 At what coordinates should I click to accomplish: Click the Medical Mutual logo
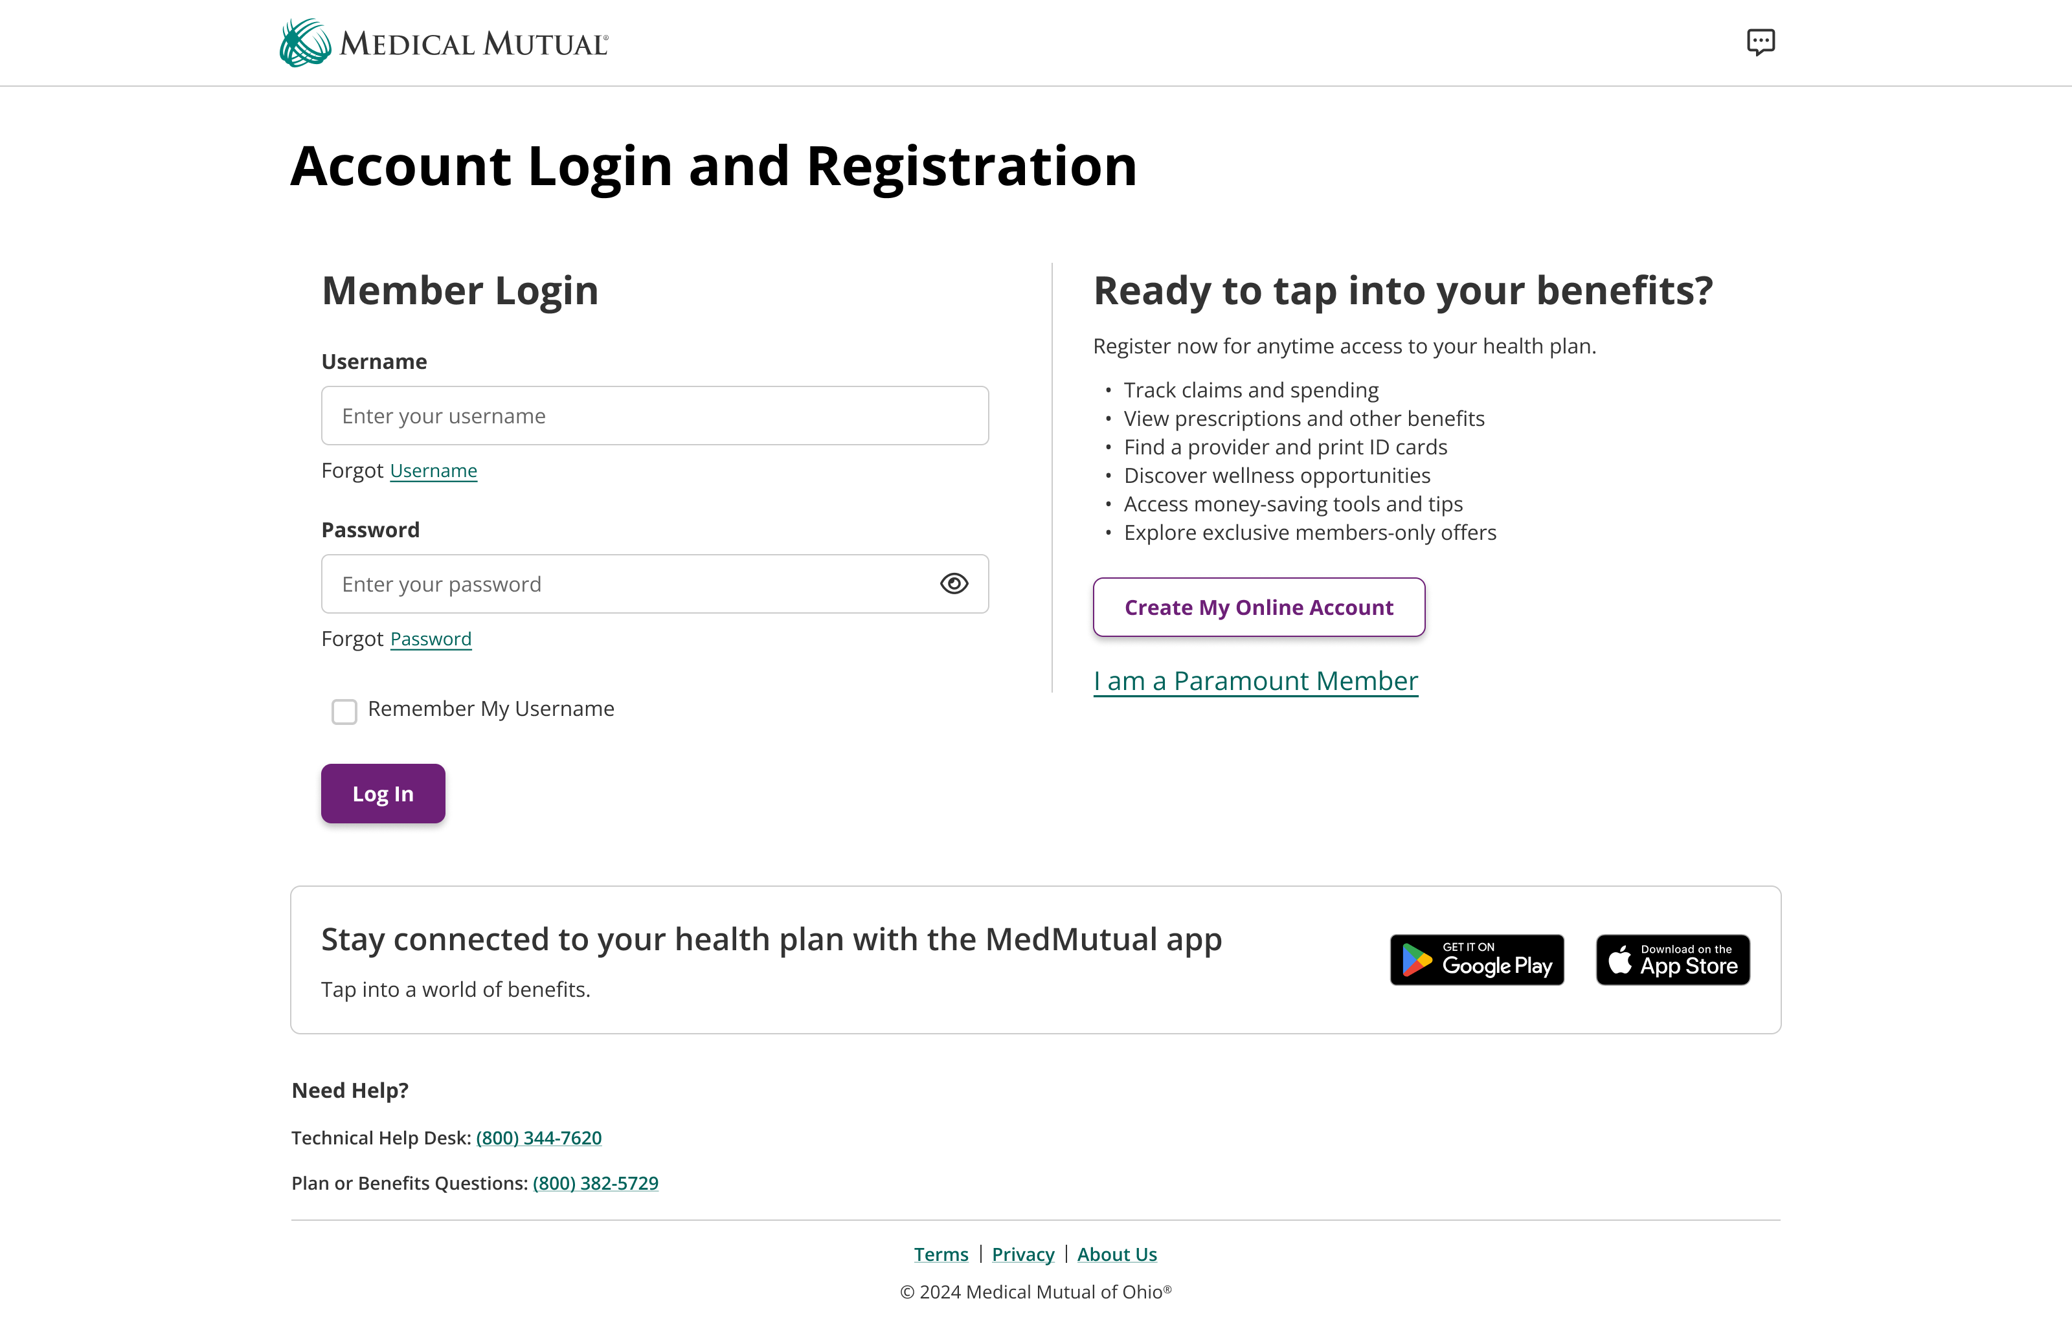[x=444, y=43]
